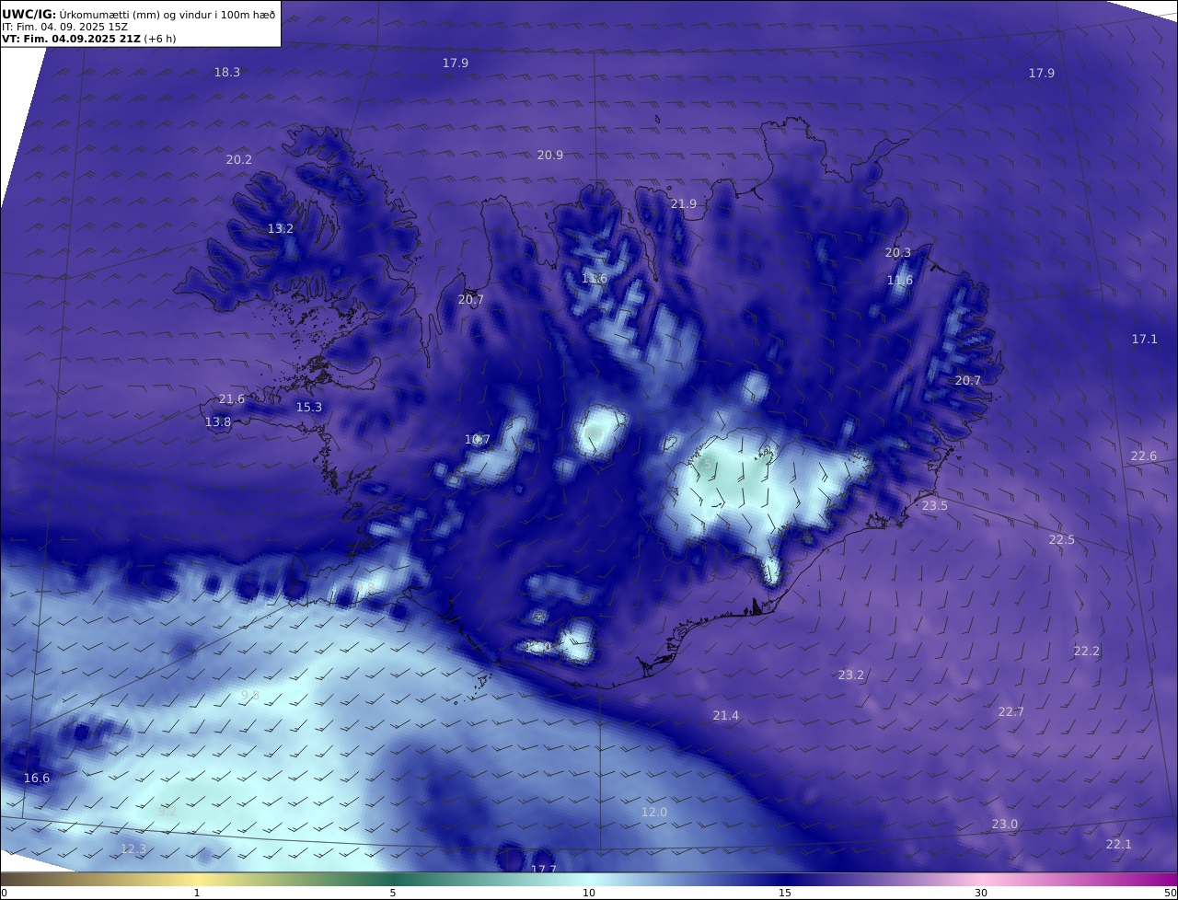Click the wind value 22.5
This screenshot has width=1178, height=900.
[1062, 539]
